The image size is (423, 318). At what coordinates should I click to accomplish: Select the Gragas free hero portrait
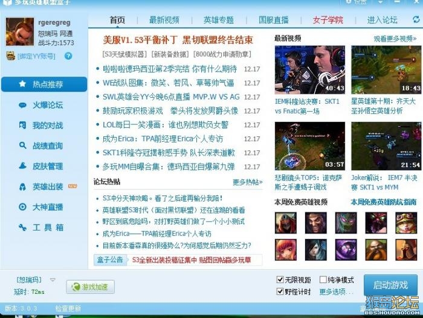376,250
